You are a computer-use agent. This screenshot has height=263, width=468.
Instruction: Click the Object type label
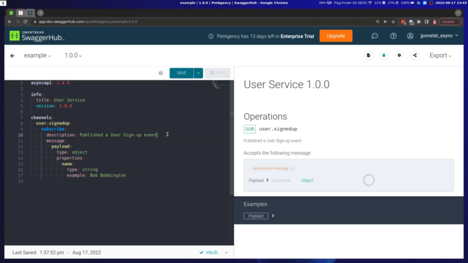307,180
